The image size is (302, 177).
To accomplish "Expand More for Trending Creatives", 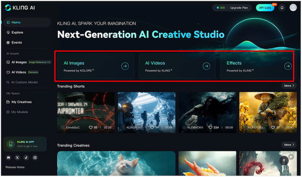I will click(x=289, y=145).
